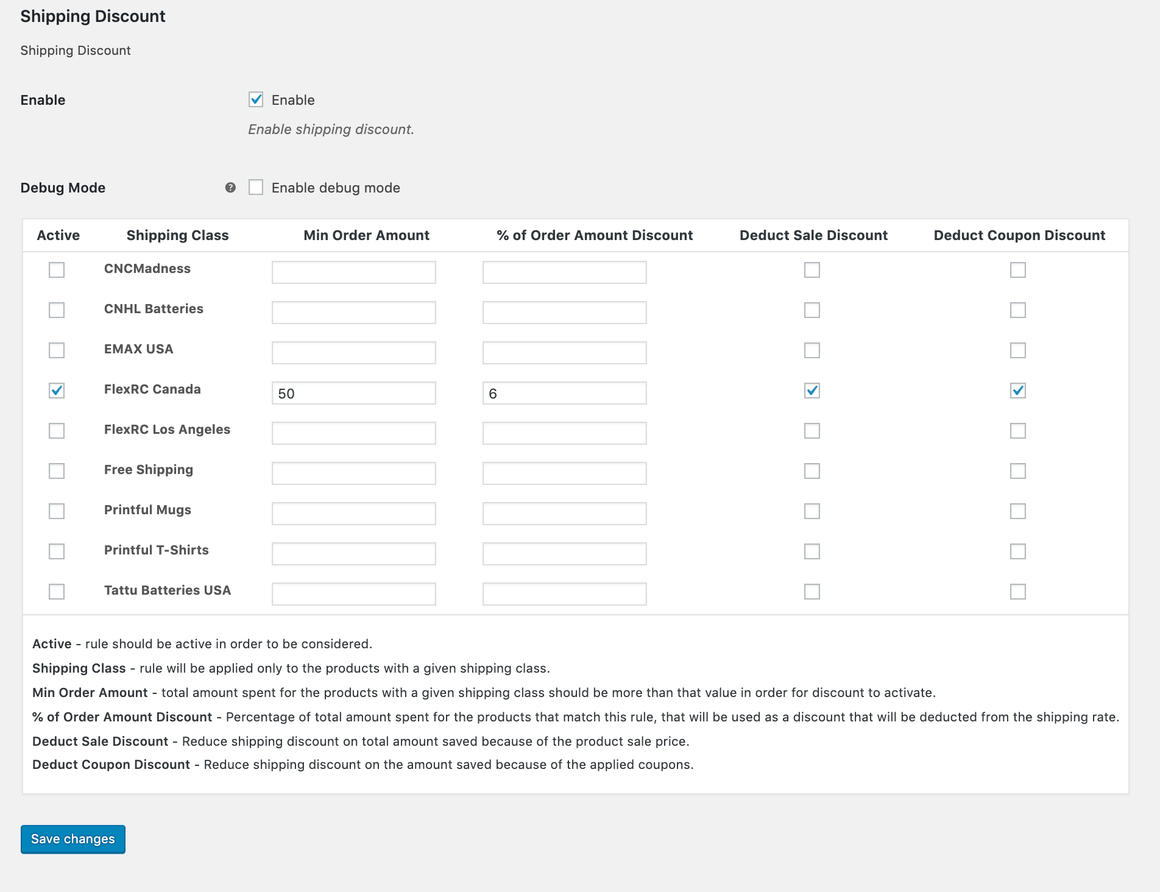Click Min Order Amount field for FlexRC Canada

click(354, 393)
